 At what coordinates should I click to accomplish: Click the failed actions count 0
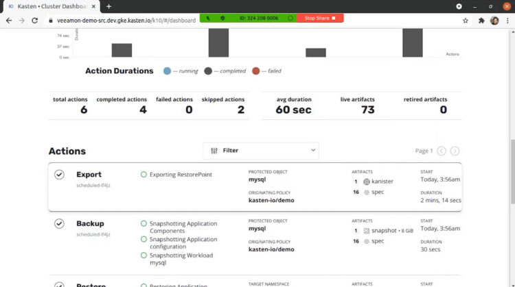[x=189, y=110]
